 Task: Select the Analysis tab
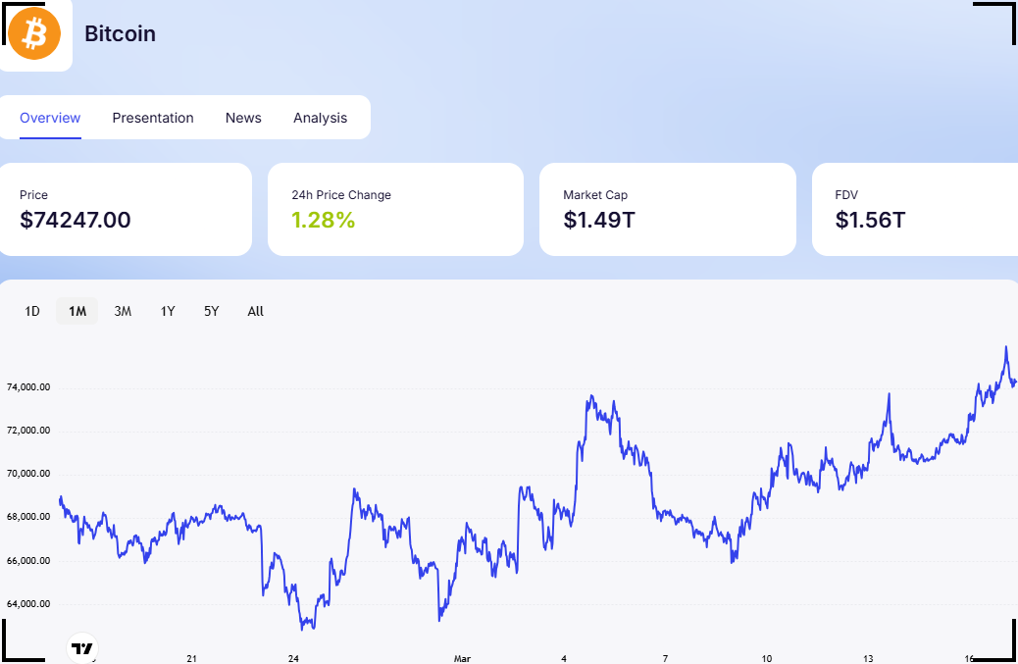click(320, 118)
